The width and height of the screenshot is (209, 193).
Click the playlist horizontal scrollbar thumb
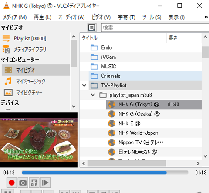coord(127,163)
